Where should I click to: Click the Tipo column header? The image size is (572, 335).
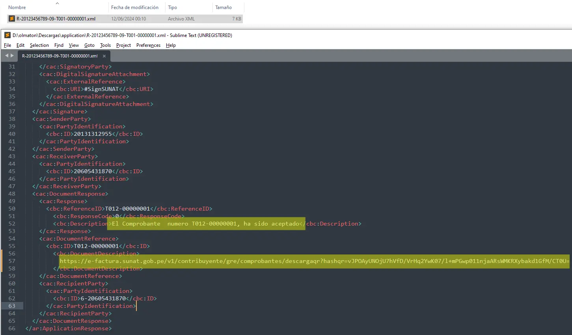[x=173, y=7]
